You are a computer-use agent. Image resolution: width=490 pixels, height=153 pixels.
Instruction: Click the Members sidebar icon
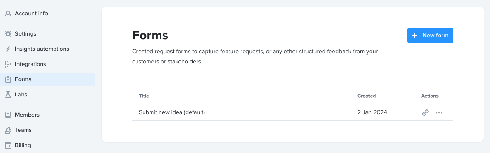pos(8,115)
